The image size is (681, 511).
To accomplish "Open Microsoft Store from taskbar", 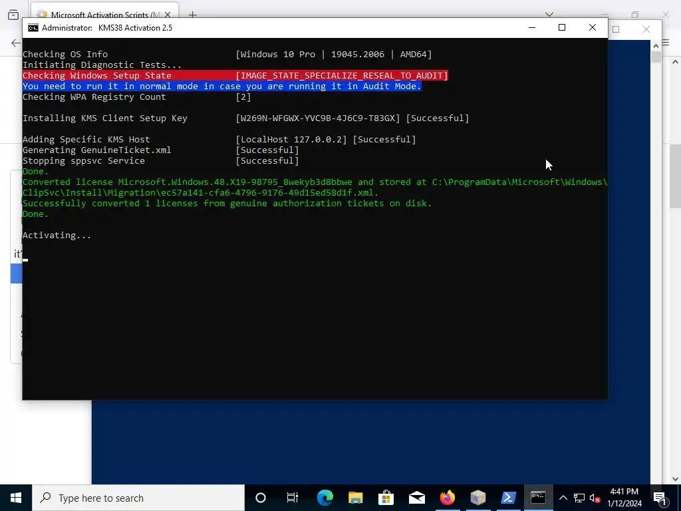I will [386, 498].
